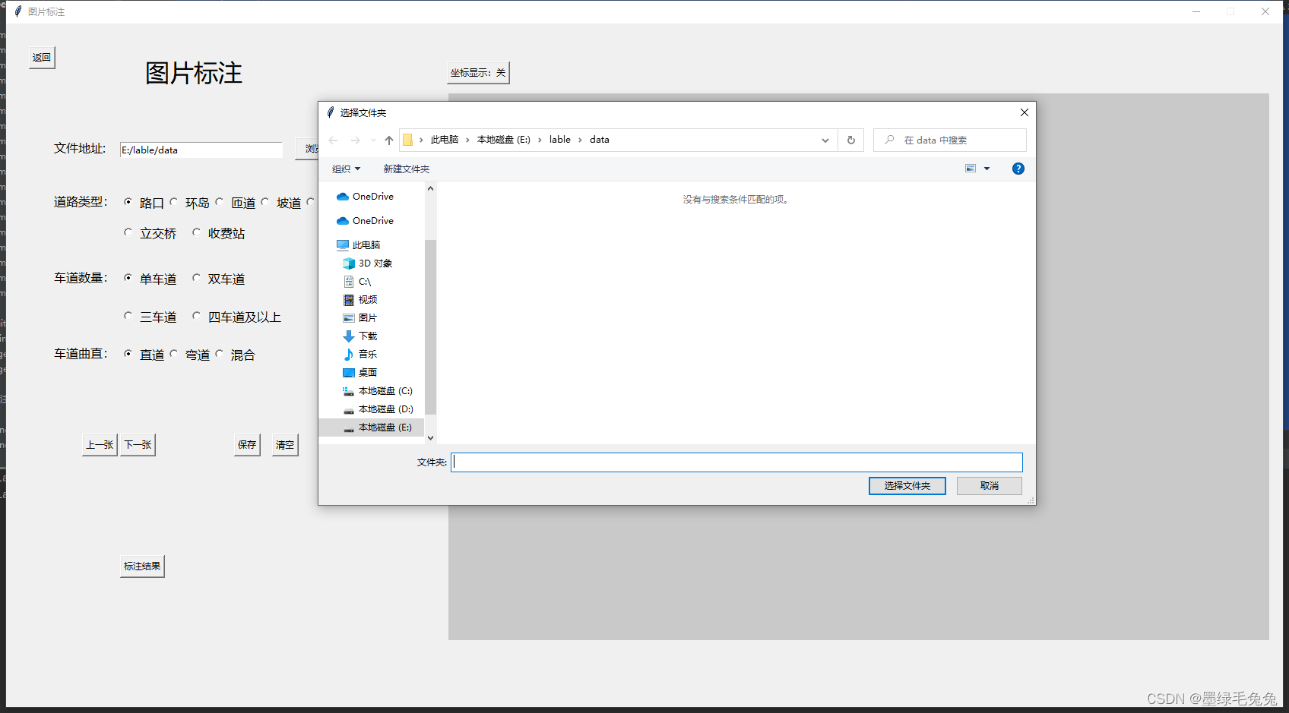Open the 组织 dropdown menu
The width and height of the screenshot is (1289, 713).
tap(346, 169)
